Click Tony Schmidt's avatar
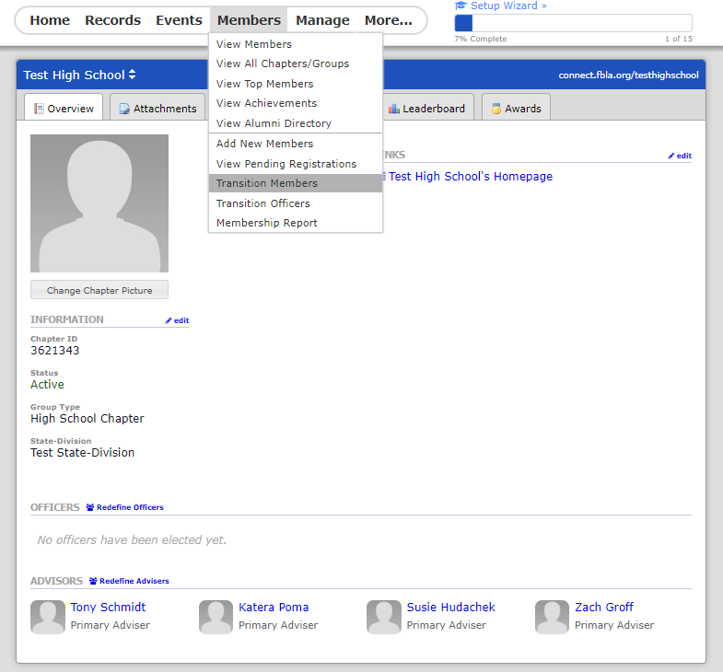This screenshot has height=672, width=723. click(48, 617)
